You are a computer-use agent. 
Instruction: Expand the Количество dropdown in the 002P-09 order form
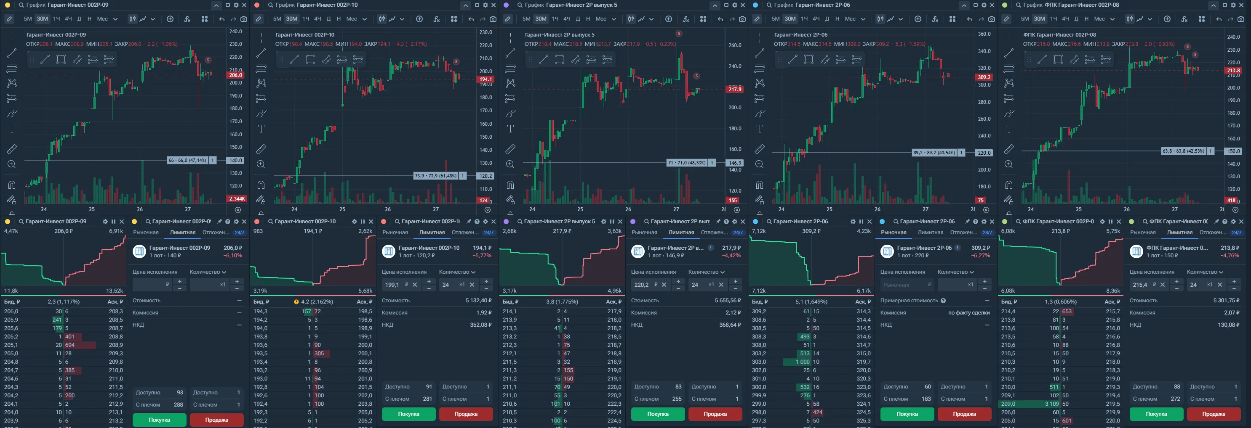pos(208,272)
